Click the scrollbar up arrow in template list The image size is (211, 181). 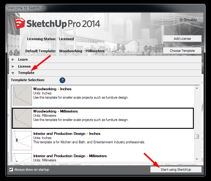click(x=197, y=88)
